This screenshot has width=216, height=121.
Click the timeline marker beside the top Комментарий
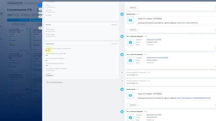[x=122, y=14]
